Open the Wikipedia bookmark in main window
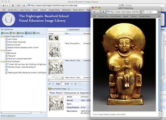The height and width of the screenshot is (120, 166). 66,10
